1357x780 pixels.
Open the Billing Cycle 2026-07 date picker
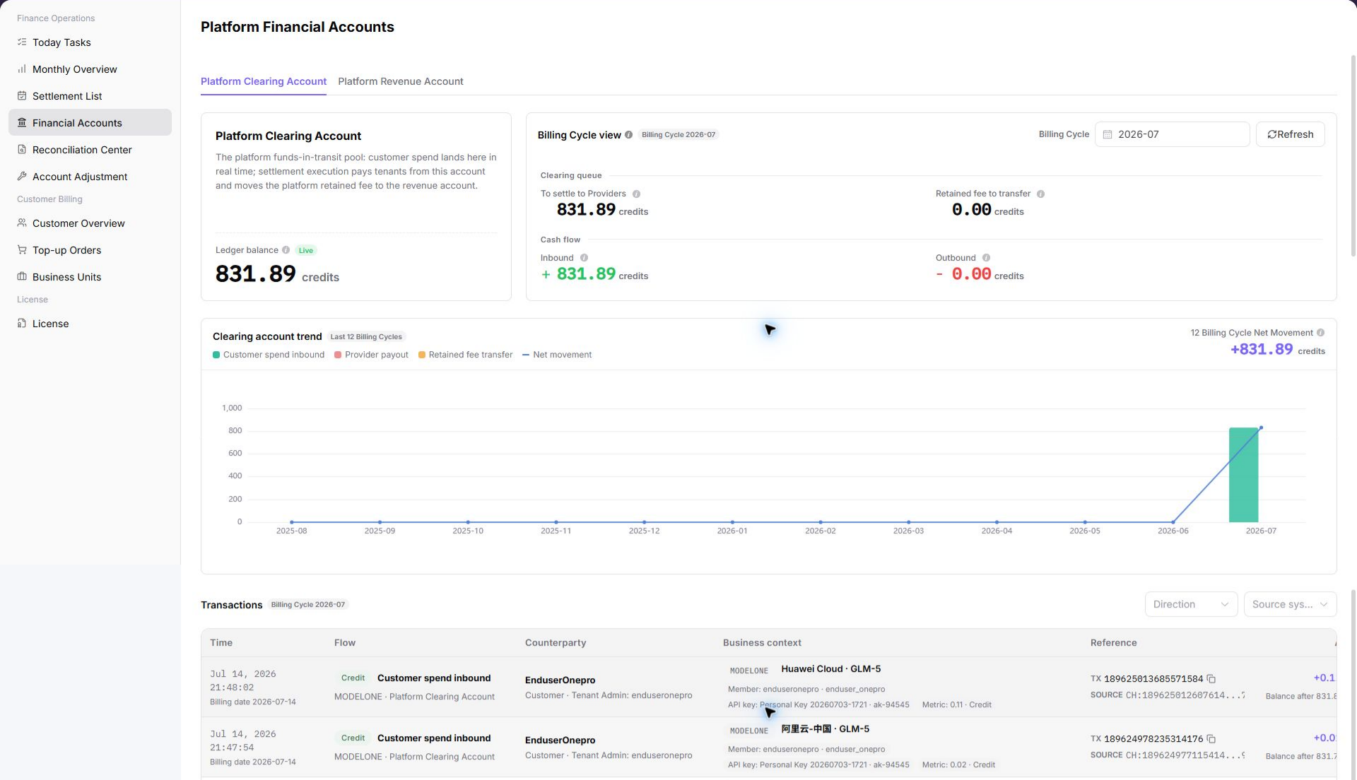1172,134
